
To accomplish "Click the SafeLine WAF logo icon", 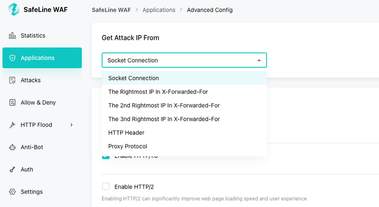I will tap(14, 9).
